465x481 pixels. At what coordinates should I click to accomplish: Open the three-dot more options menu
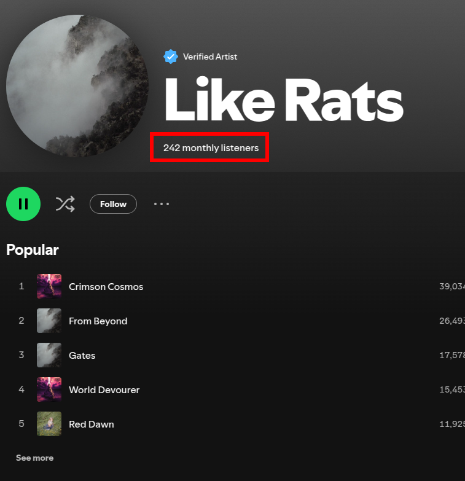coord(162,204)
